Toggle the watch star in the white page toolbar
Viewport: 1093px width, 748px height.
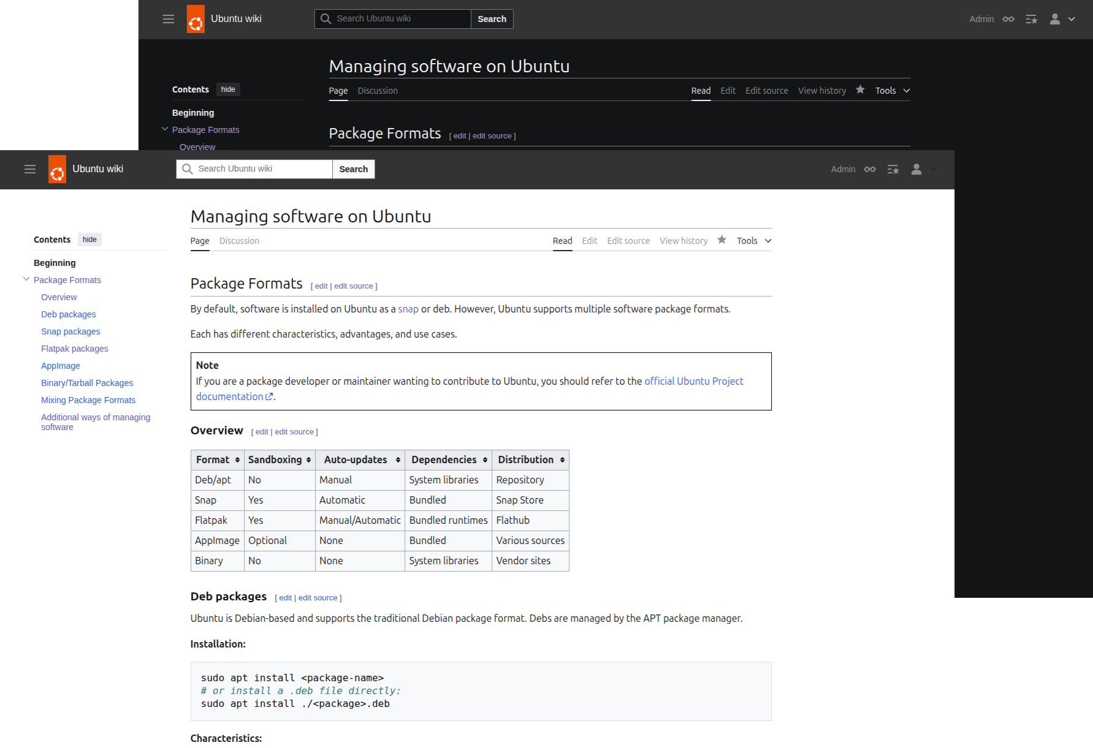click(722, 240)
